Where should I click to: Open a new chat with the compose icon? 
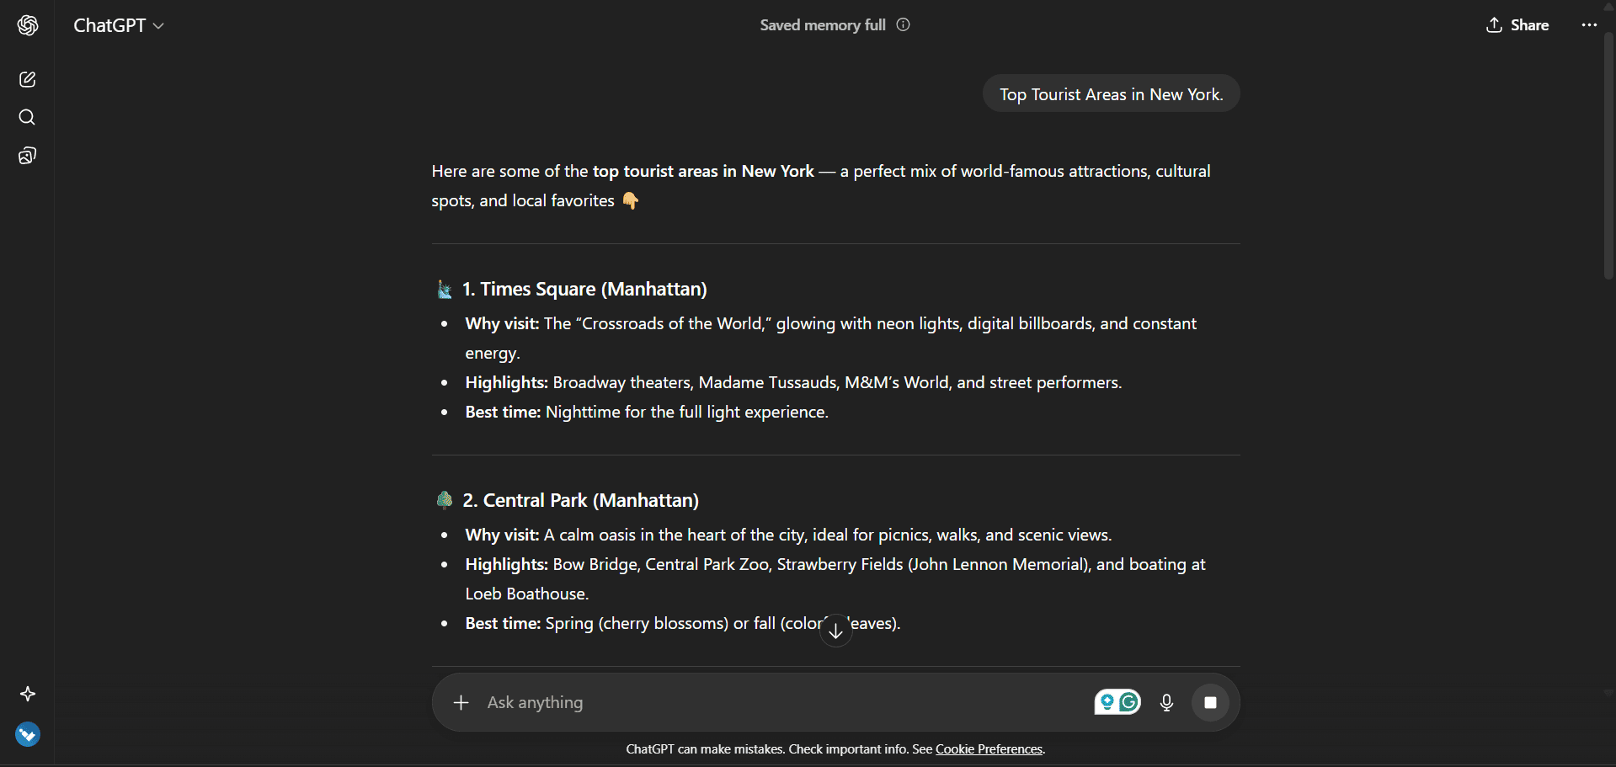[x=27, y=78]
